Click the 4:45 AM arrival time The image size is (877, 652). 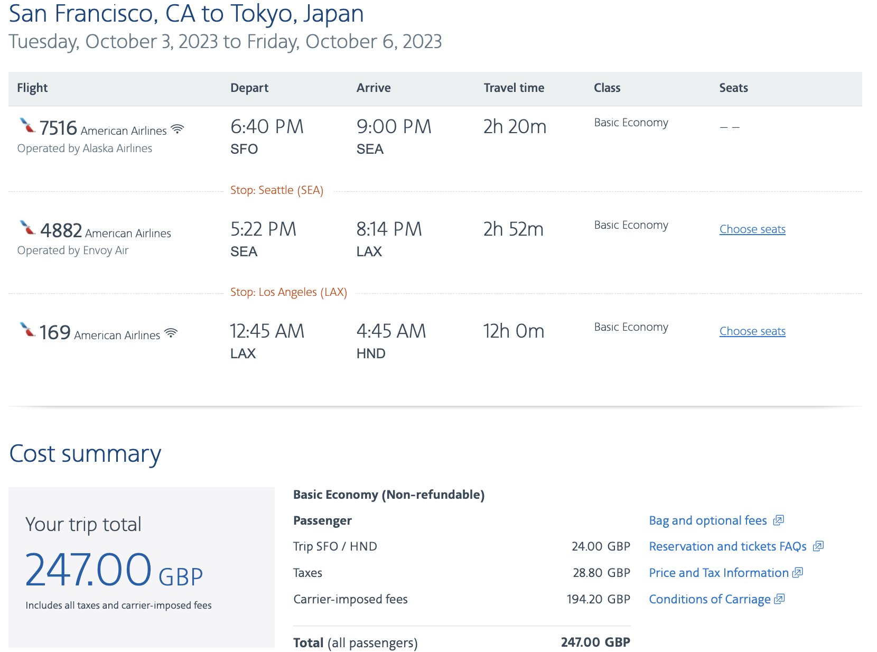tap(391, 331)
